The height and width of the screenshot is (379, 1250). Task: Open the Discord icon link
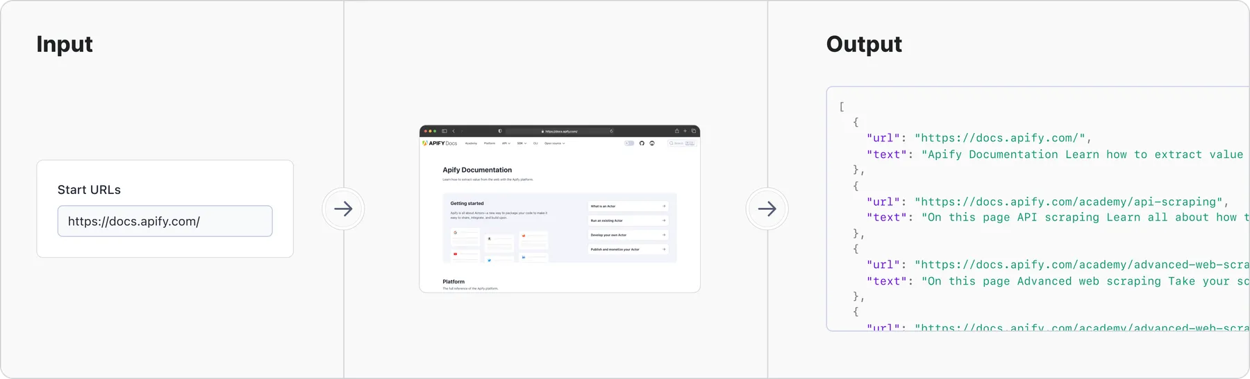coord(652,143)
